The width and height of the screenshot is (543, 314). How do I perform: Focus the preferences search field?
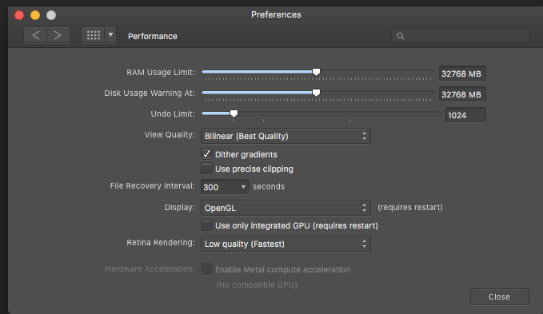coord(461,36)
